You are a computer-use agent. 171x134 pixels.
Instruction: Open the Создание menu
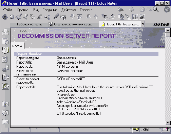click(x=50, y=10)
